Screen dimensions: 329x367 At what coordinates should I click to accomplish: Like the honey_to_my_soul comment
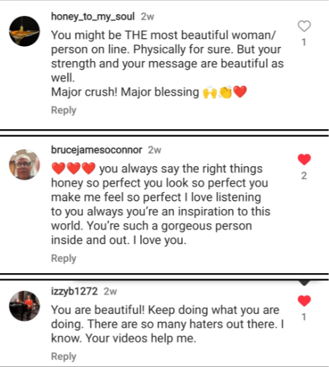pos(304,26)
